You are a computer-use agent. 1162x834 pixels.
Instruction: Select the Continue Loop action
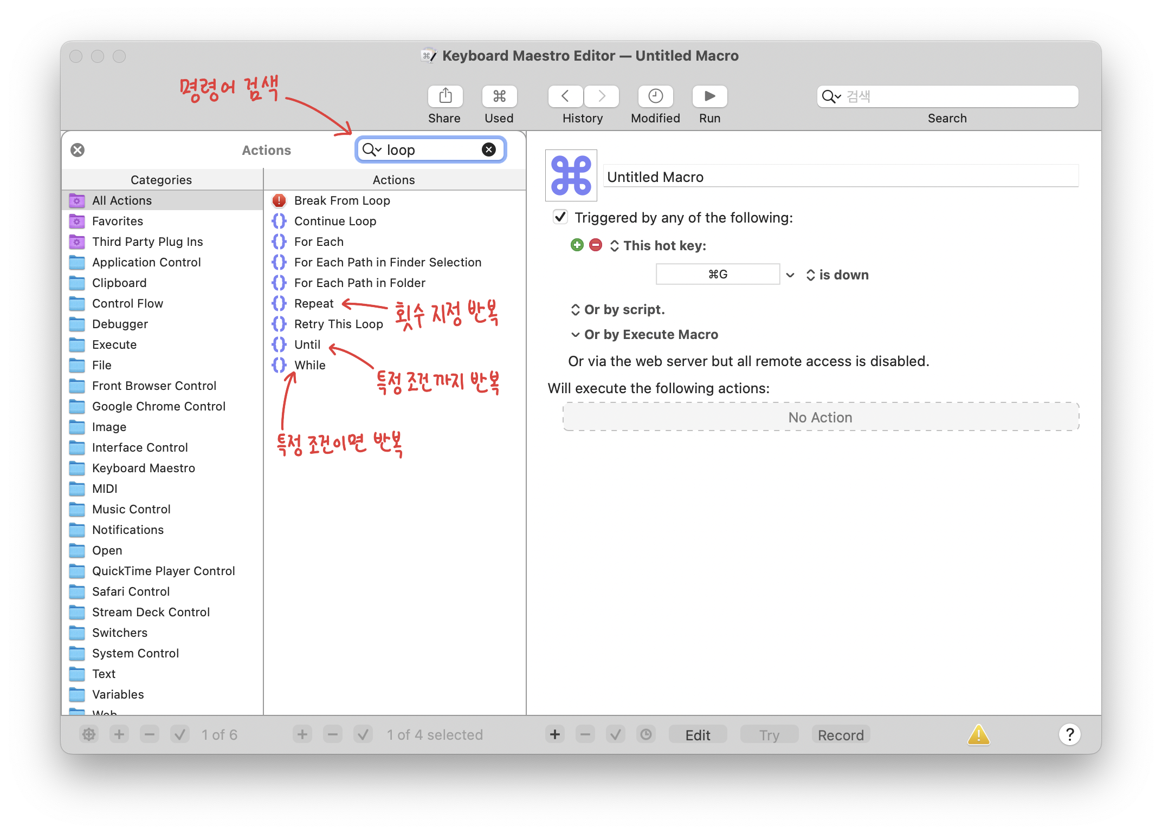pos(395,221)
